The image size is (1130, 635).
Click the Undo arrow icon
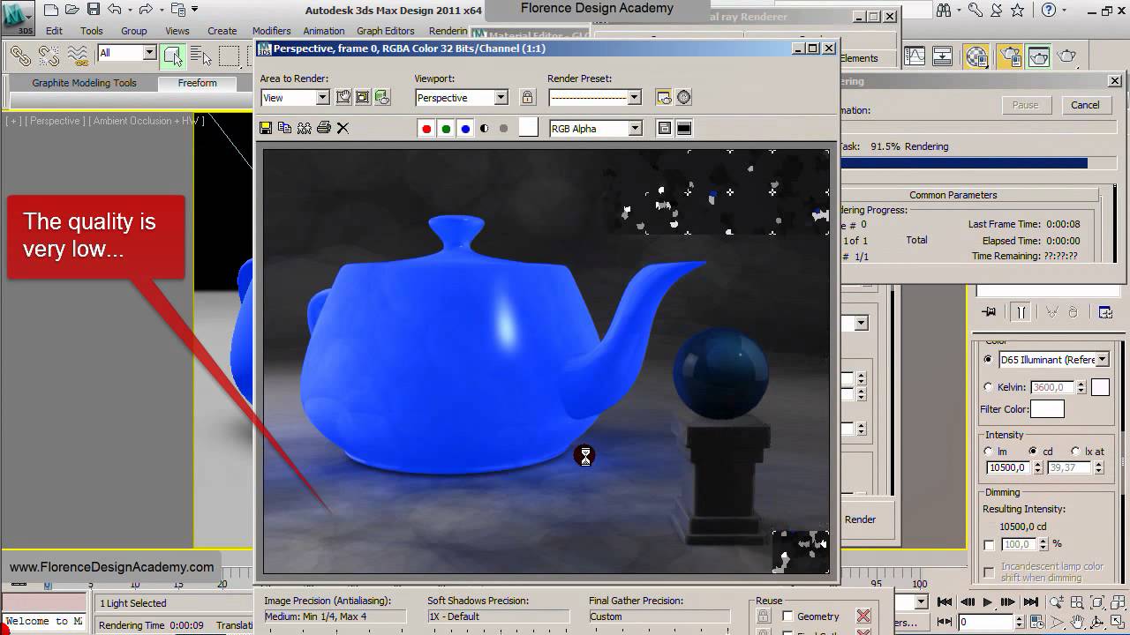click(114, 11)
